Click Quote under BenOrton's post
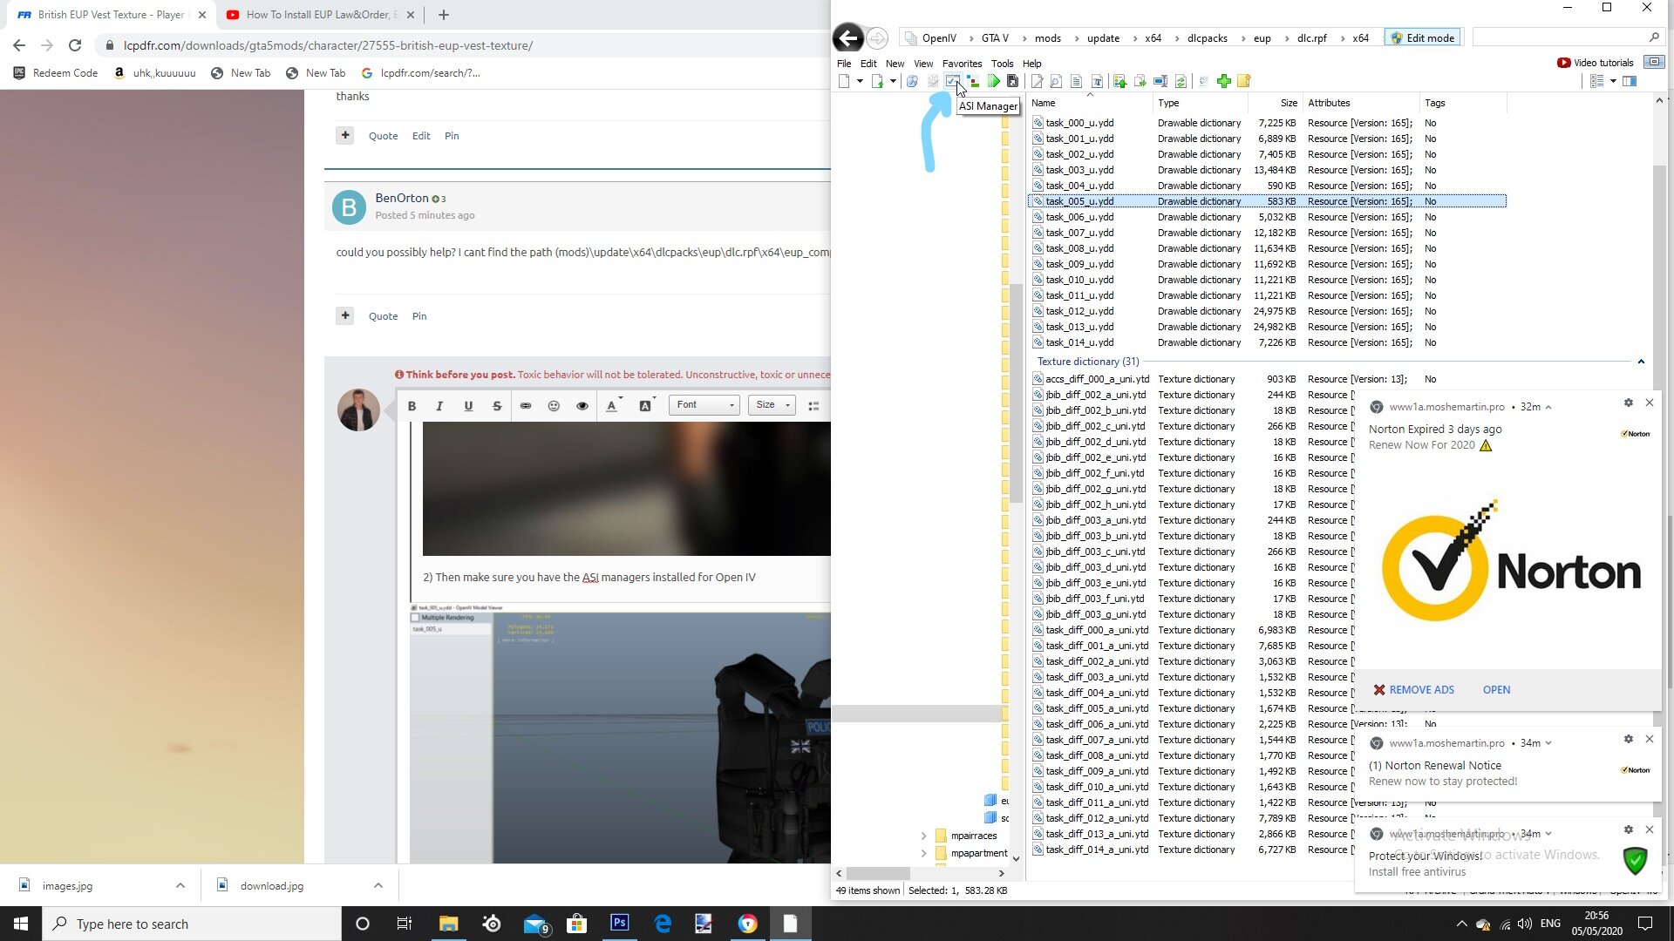1674x941 pixels. (x=383, y=316)
